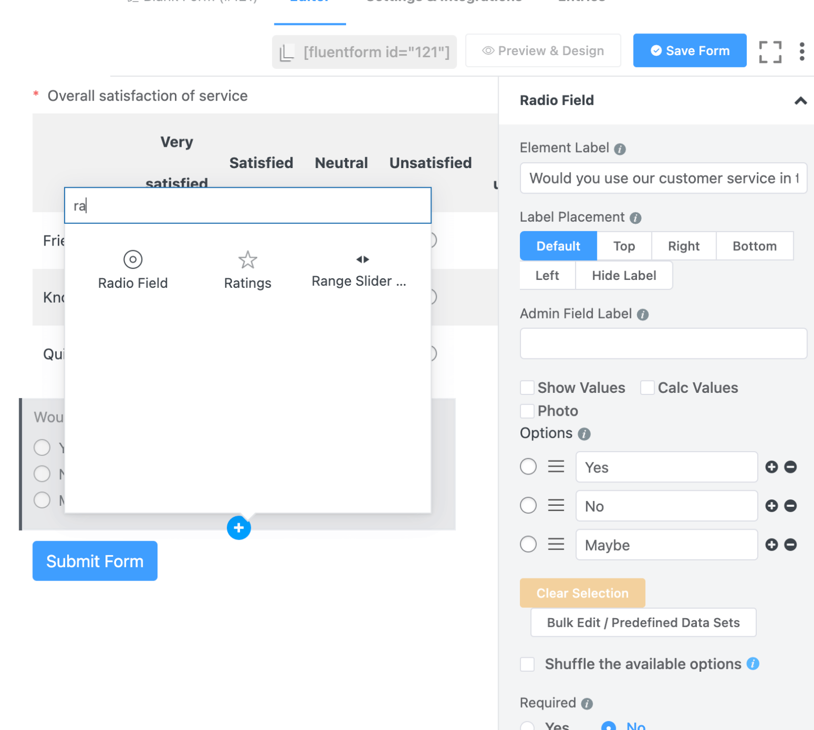The height and width of the screenshot is (730, 814).
Task: Click the element search input showing ra
Action: (x=247, y=205)
